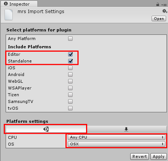
Task: Click the Apply button
Action: 159,157
